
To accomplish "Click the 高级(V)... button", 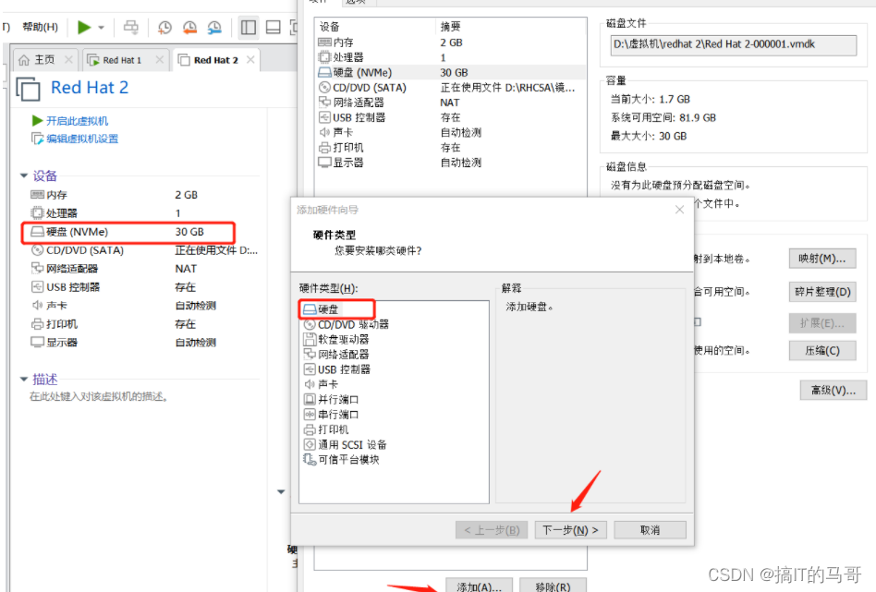I will pyautogui.click(x=833, y=391).
